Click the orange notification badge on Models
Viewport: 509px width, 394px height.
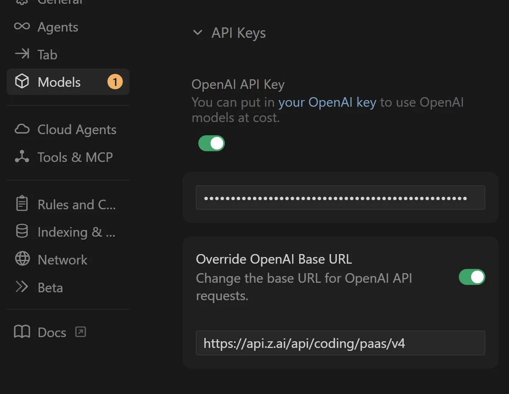[115, 82]
